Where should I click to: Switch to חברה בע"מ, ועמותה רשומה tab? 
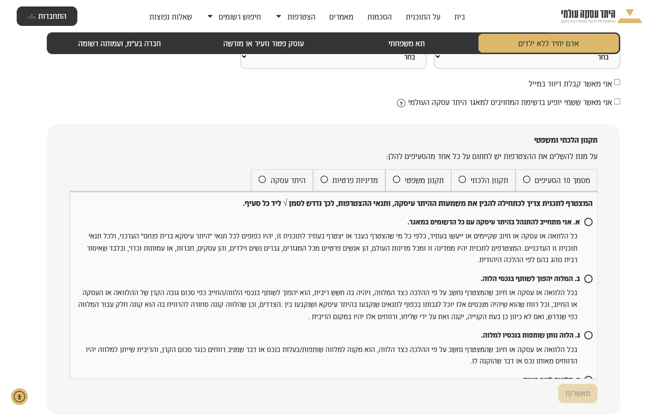pos(119,44)
